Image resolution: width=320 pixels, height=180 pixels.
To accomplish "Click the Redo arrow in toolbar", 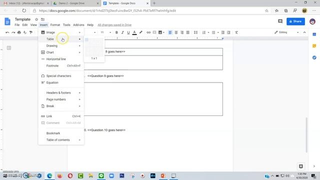I will (x=13, y=32).
